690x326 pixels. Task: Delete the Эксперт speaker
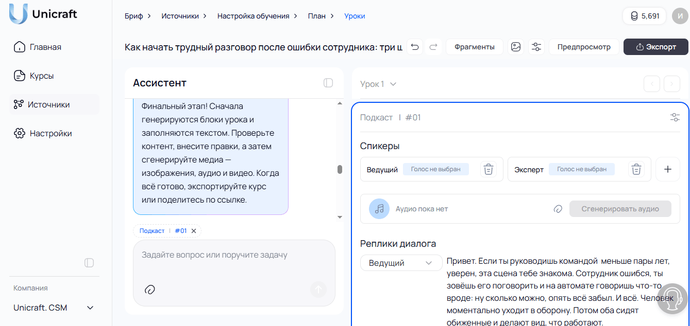tap(636, 169)
